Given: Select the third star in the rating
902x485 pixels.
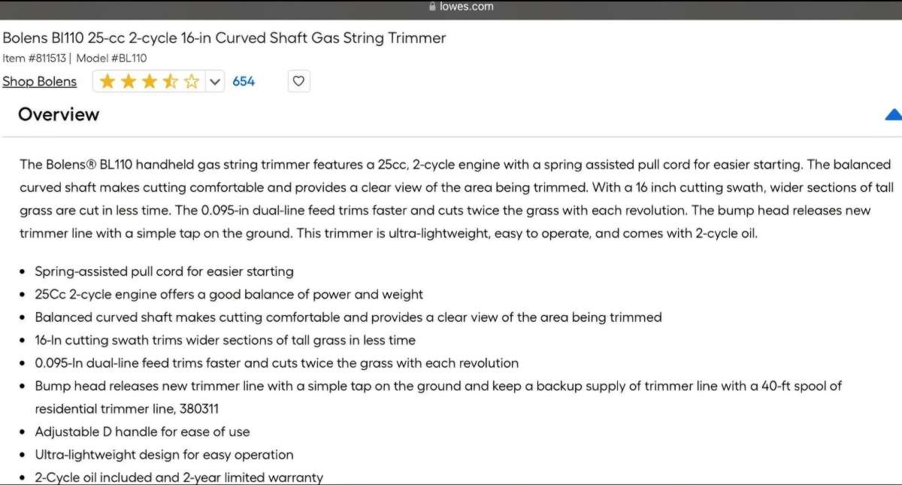Looking at the screenshot, I should pyautogui.click(x=149, y=80).
